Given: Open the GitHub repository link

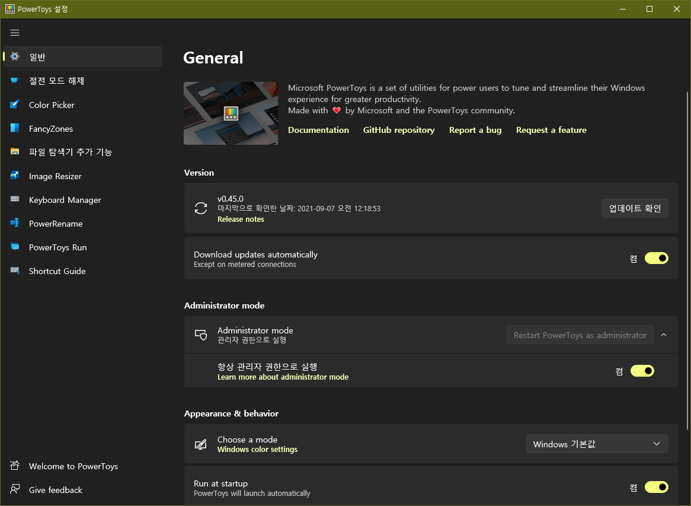Looking at the screenshot, I should (x=399, y=130).
